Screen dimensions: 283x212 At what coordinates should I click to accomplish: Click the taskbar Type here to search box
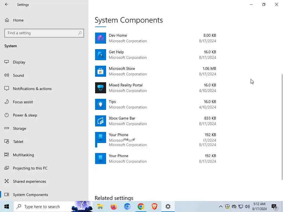tap(53, 206)
